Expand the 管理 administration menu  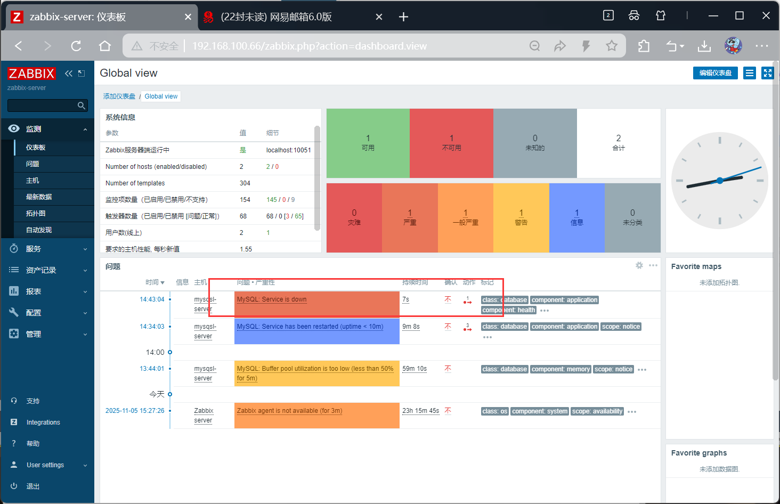[47, 334]
